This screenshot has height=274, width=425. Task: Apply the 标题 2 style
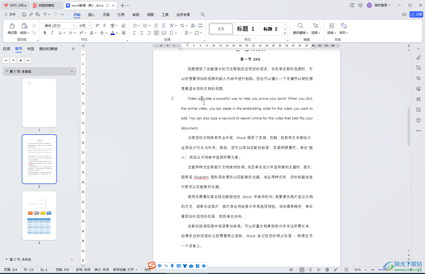[270, 29]
